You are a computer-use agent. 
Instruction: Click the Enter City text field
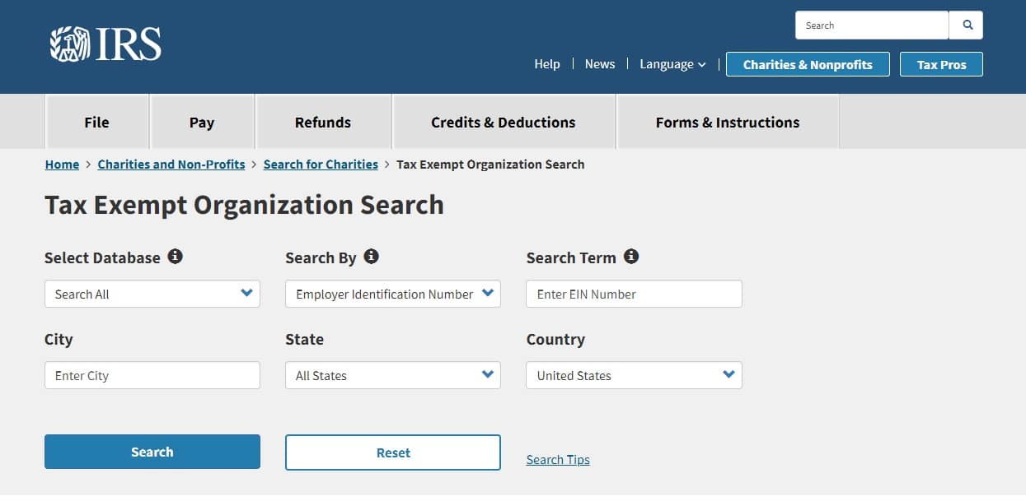tap(152, 375)
